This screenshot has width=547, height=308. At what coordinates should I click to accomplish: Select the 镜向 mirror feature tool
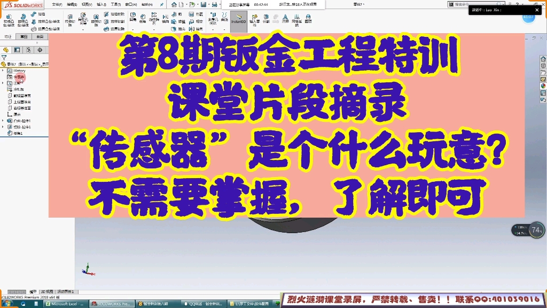pos(165,18)
